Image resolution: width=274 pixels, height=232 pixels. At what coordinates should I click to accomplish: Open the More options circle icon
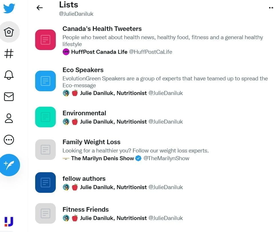[9, 140]
